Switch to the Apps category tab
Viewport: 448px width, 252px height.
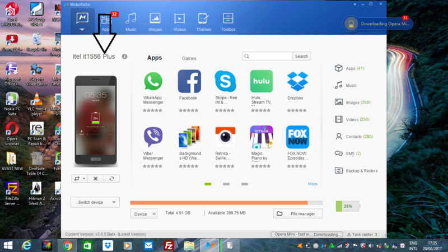[155, 58]
